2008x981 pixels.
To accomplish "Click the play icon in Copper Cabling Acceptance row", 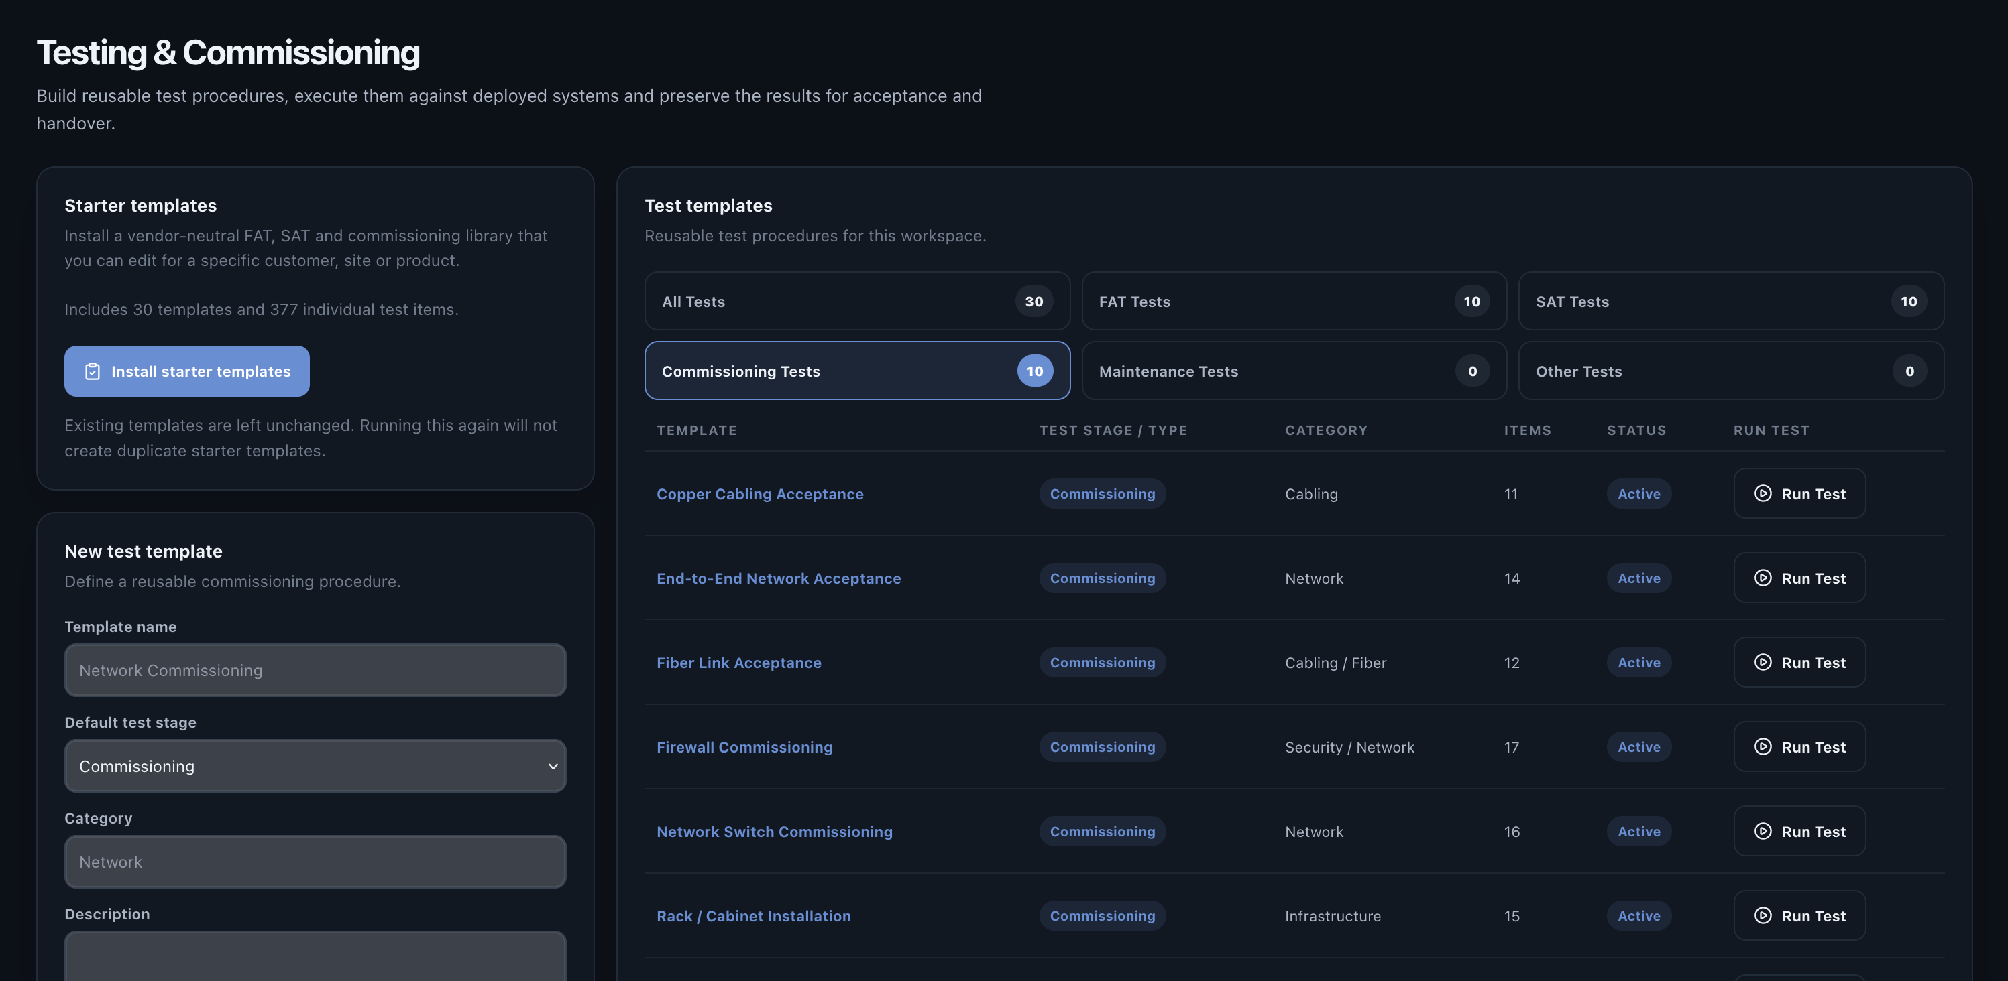I will (x=1763, y=494).
